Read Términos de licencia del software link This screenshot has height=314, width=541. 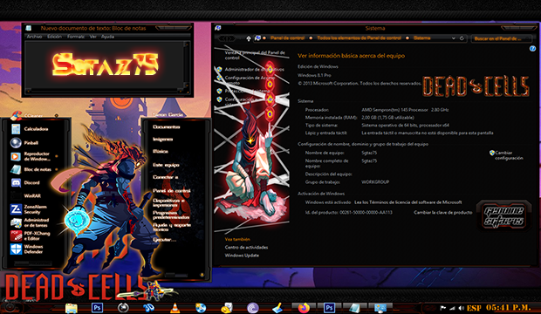[x=408, y=202]
